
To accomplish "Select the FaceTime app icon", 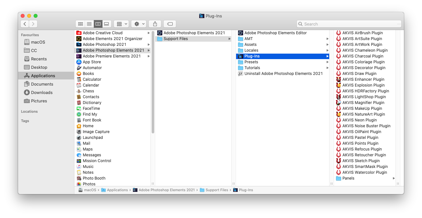I will [79, 109].
